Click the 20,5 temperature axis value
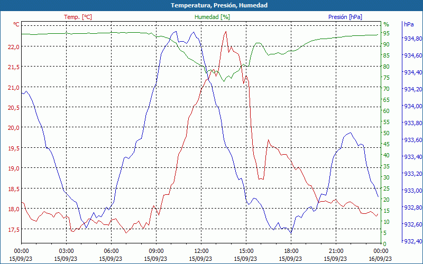 tap(14, 108)
